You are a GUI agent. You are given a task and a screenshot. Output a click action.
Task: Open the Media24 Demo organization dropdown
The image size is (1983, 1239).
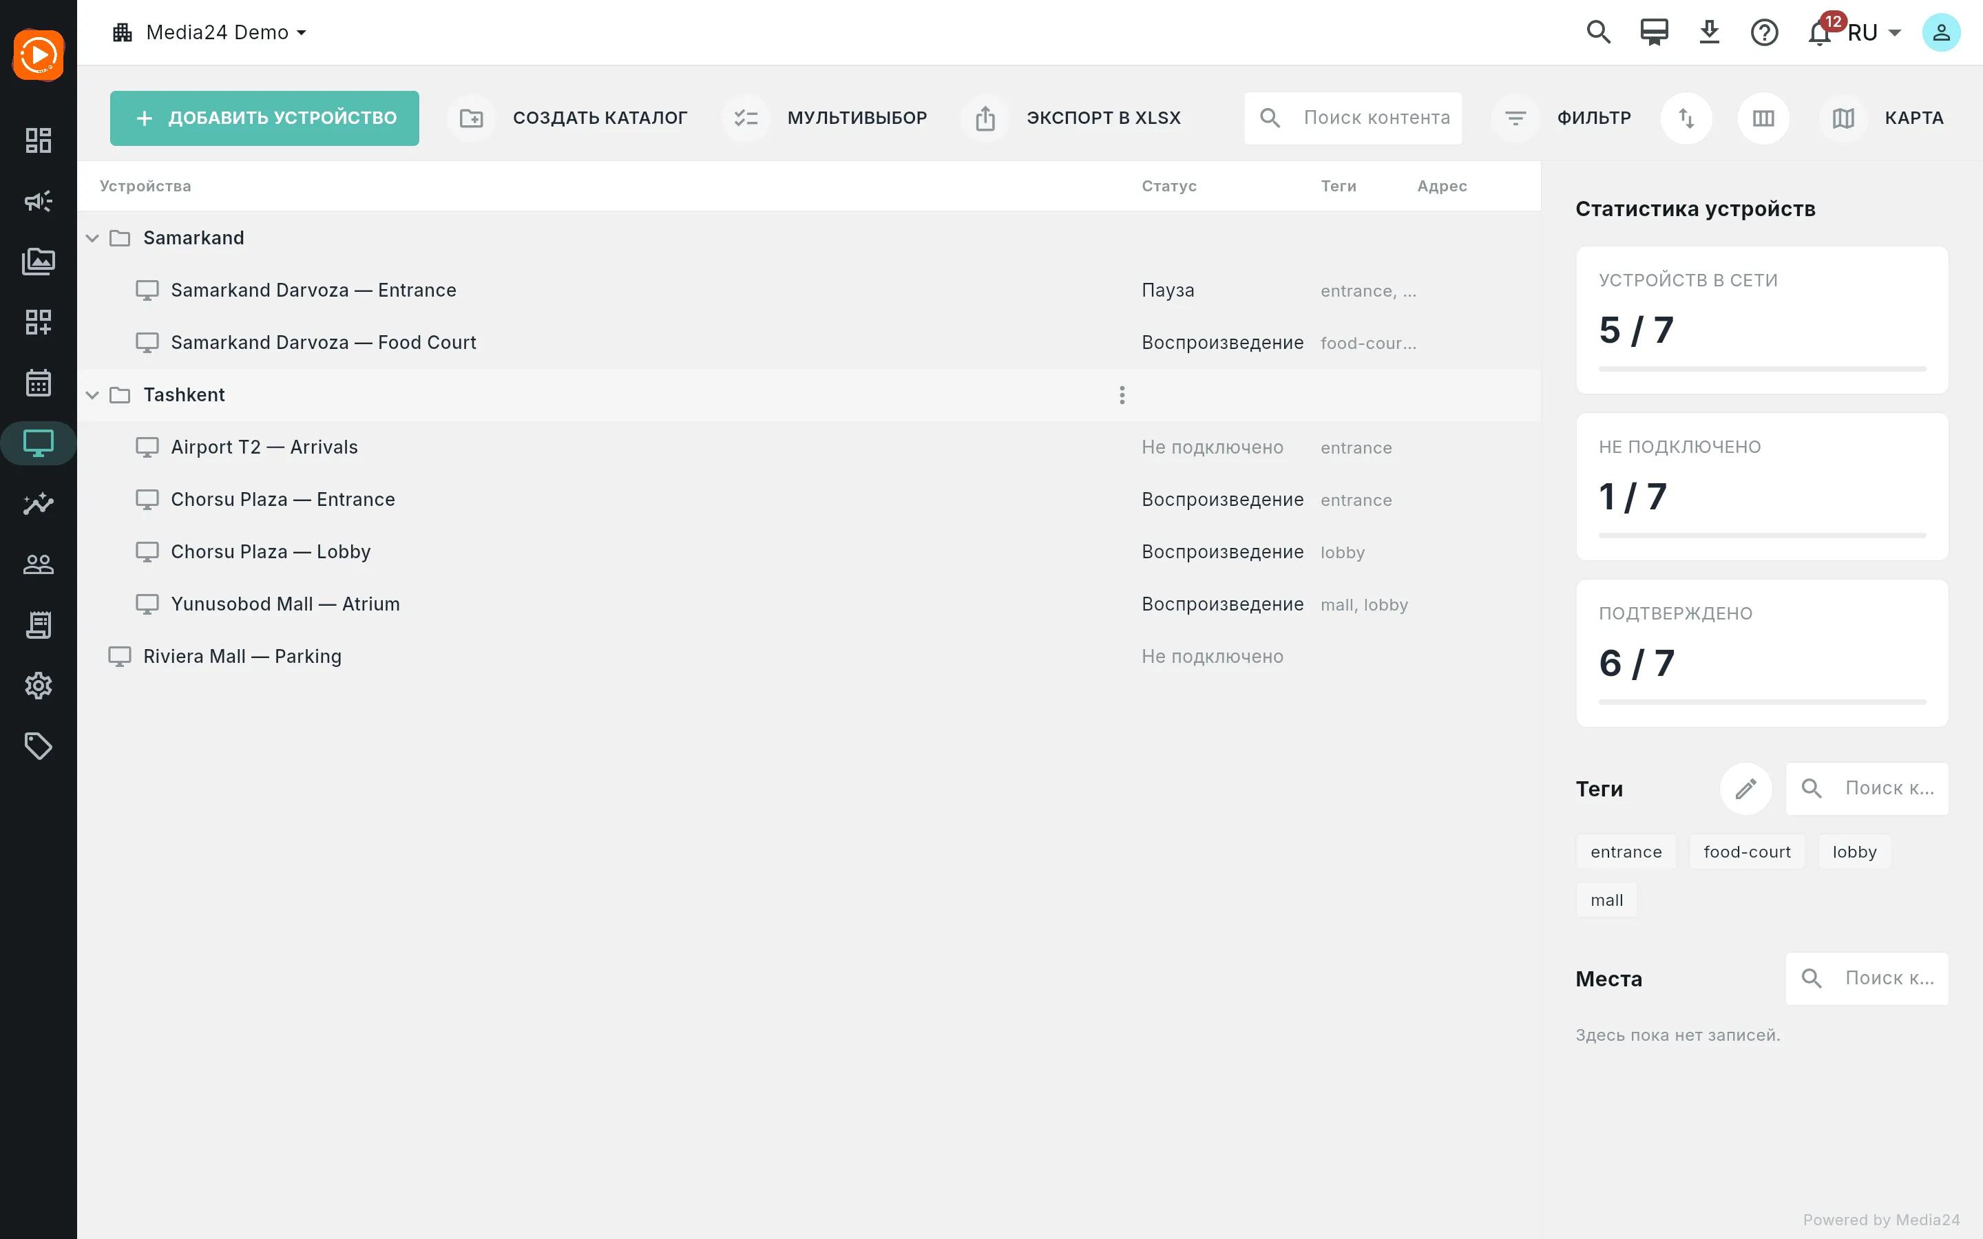210,33
